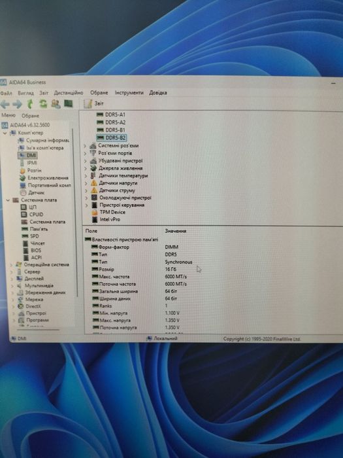The width and height of the screenshot is (343, 458).
Task: Open the Інструменти menu
Action: (129, 93)
